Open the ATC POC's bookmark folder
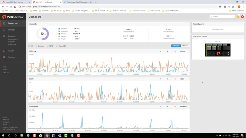246x138 pixels. [x=56, y=11]
